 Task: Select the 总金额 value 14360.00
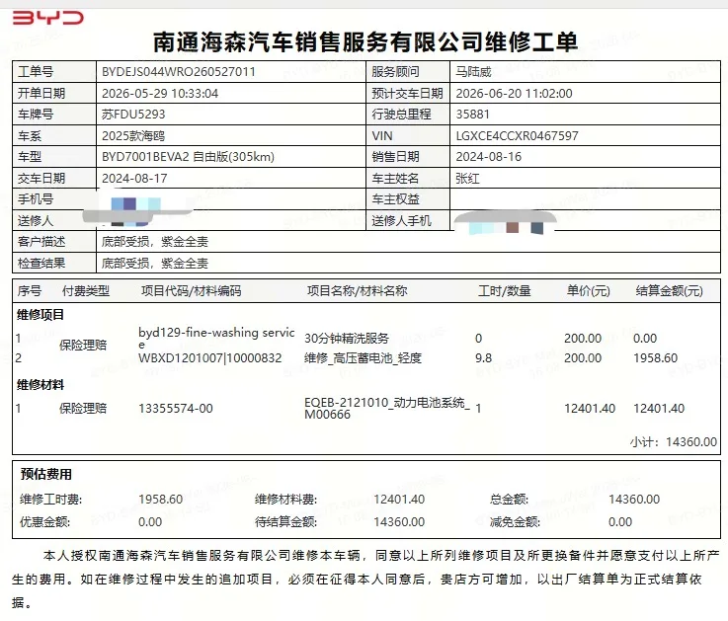coord(634,500)
